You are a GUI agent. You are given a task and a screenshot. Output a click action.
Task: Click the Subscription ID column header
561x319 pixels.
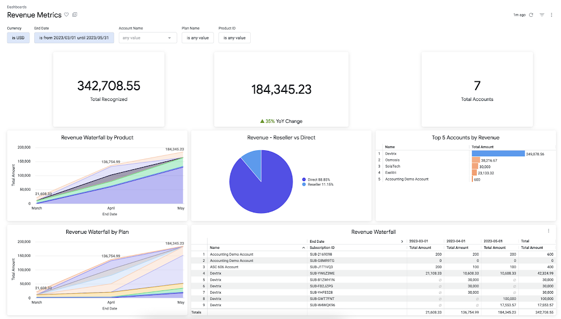pyautogui.click(x=322, y=247)
